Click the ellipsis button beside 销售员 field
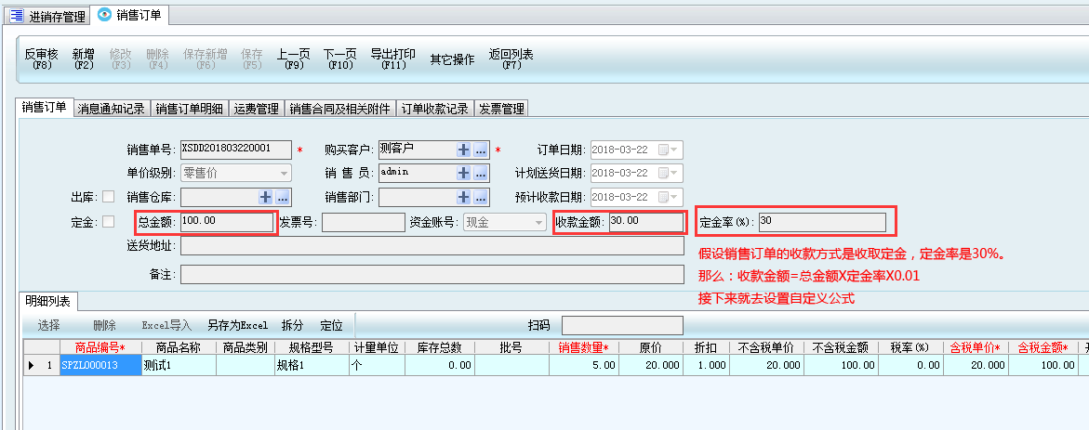The image size is (1089, 430). point(481,173)
